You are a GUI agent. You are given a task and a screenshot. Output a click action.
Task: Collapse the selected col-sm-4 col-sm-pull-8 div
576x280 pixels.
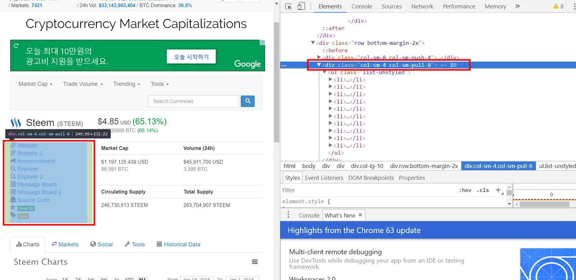coord(319,65)
